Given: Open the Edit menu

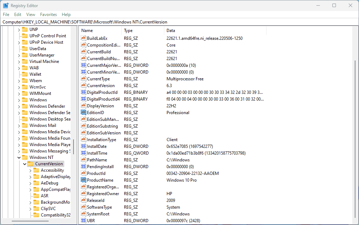Looking at the screenshot, I should click(x=18, y=15).
